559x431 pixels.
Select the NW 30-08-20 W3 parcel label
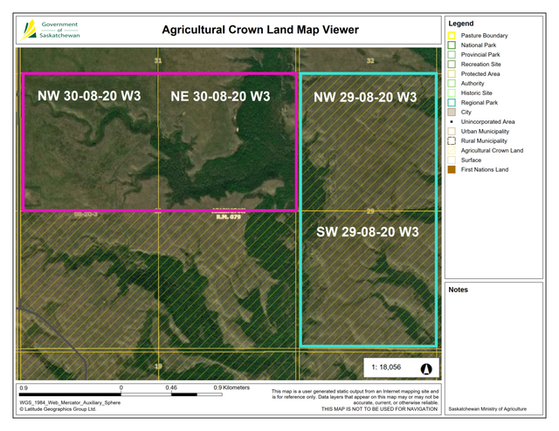pos(89,94)
